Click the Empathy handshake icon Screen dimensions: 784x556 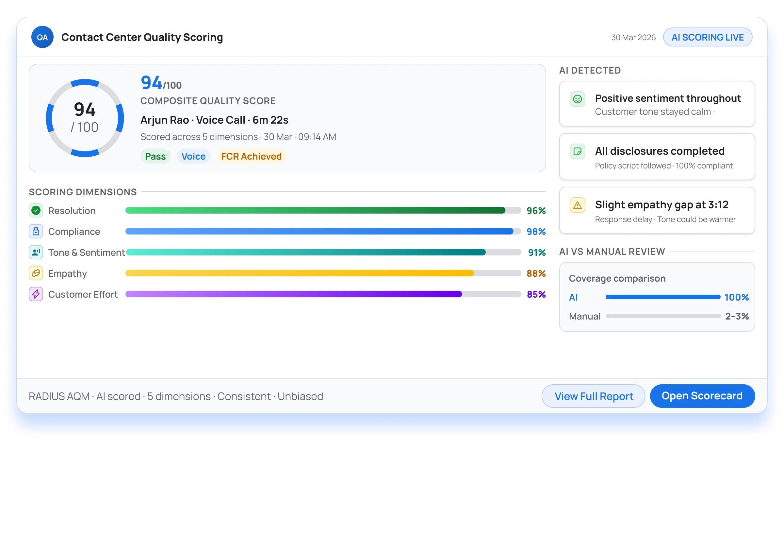click(36, 273)
